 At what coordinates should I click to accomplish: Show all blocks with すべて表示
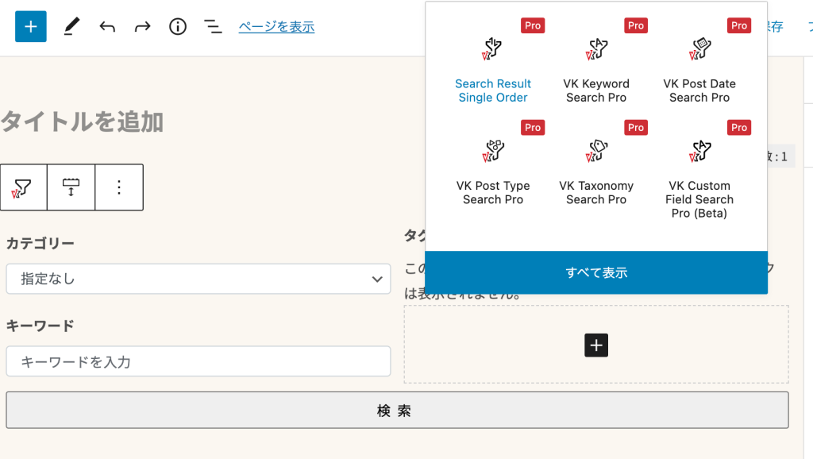tap(596, 273)
